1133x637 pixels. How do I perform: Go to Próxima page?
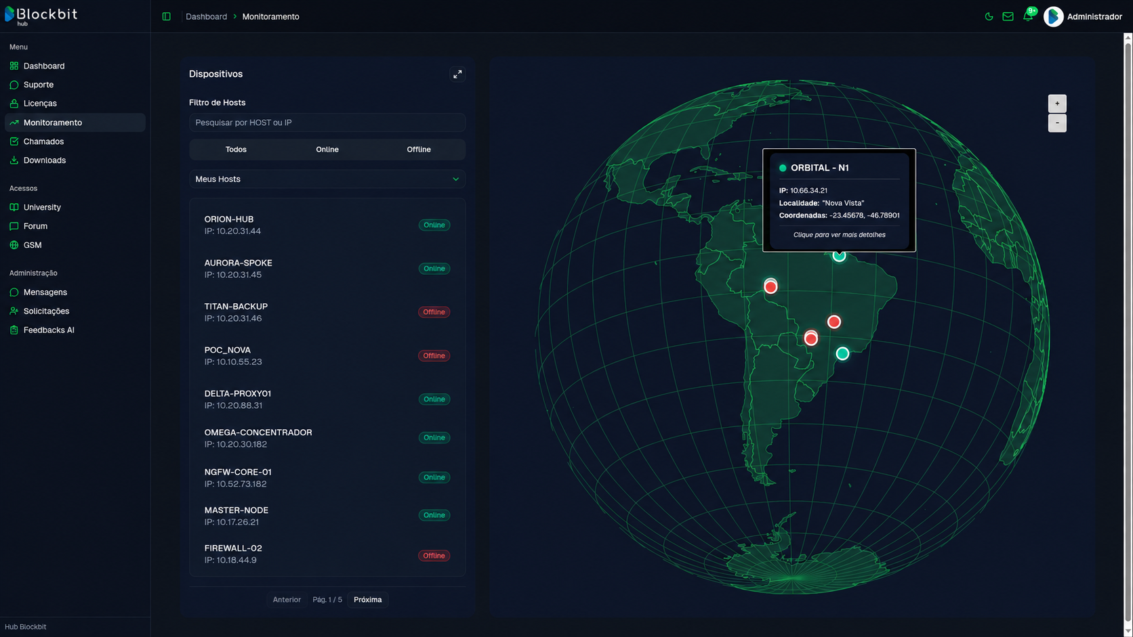(x=368, y=600)
